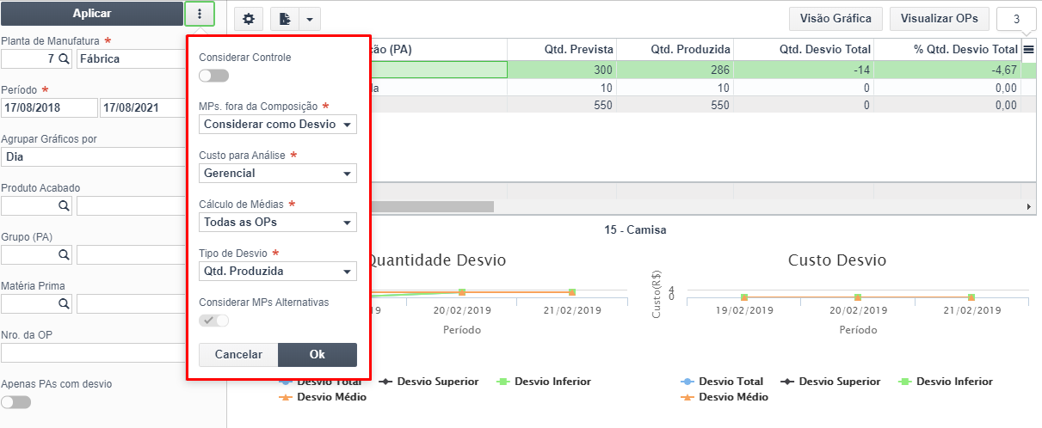
Task: Toggle the Considerar Controle switch
Action: [214, 76]
